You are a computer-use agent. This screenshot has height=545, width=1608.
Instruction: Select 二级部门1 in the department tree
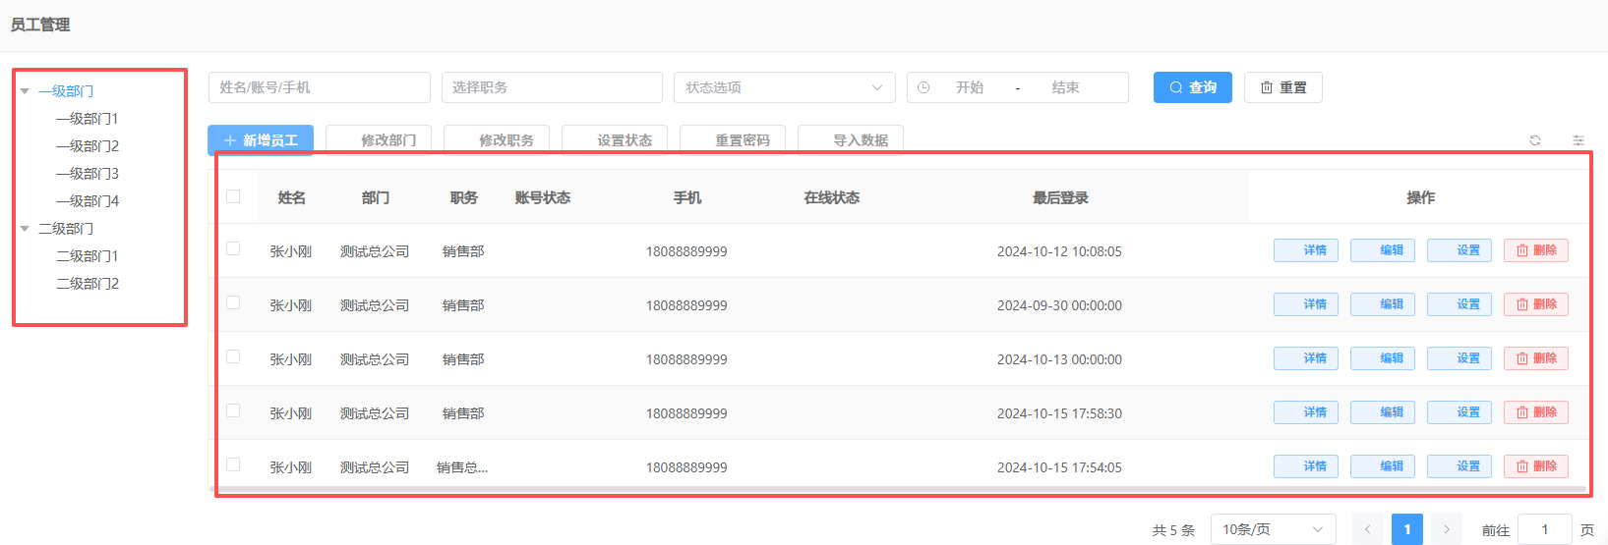[88, 256]
